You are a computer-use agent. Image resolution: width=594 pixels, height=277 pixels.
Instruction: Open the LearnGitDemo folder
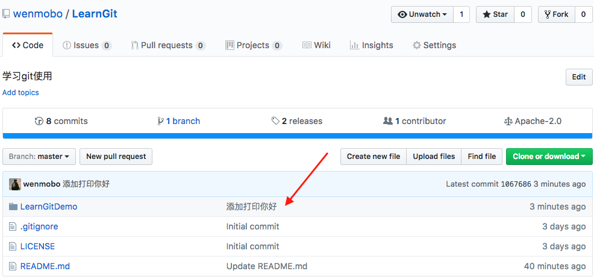[x=49, y=207]
